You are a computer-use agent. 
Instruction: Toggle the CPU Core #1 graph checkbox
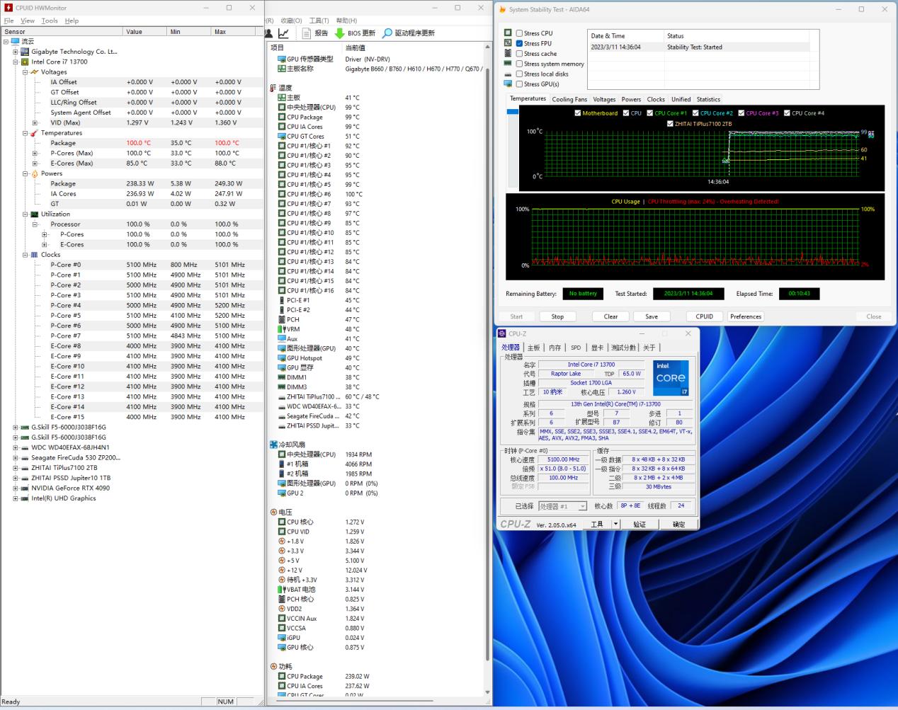pyautogui.click(x=650, y=113)
